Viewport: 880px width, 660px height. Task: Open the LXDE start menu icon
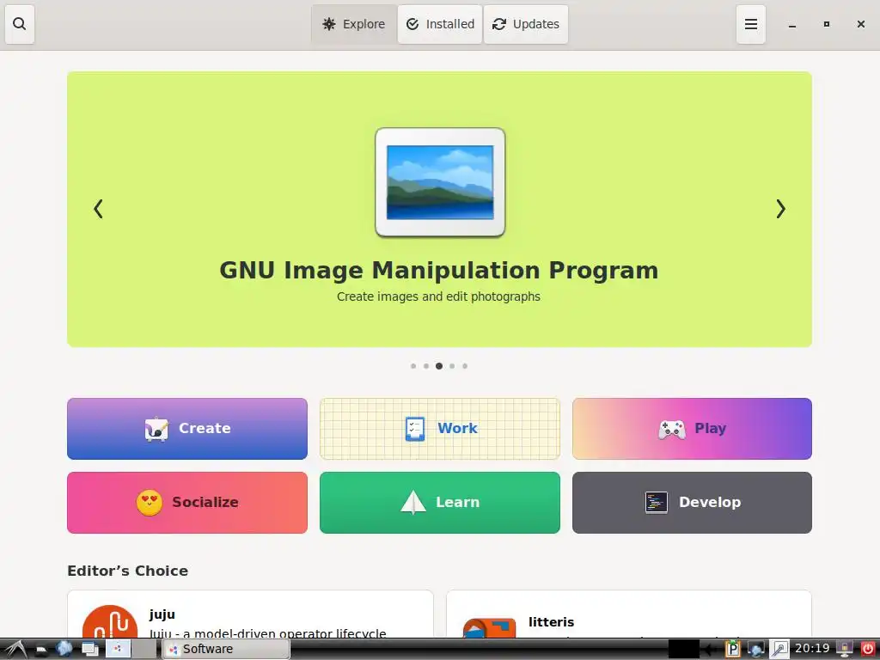click(15, 650)
